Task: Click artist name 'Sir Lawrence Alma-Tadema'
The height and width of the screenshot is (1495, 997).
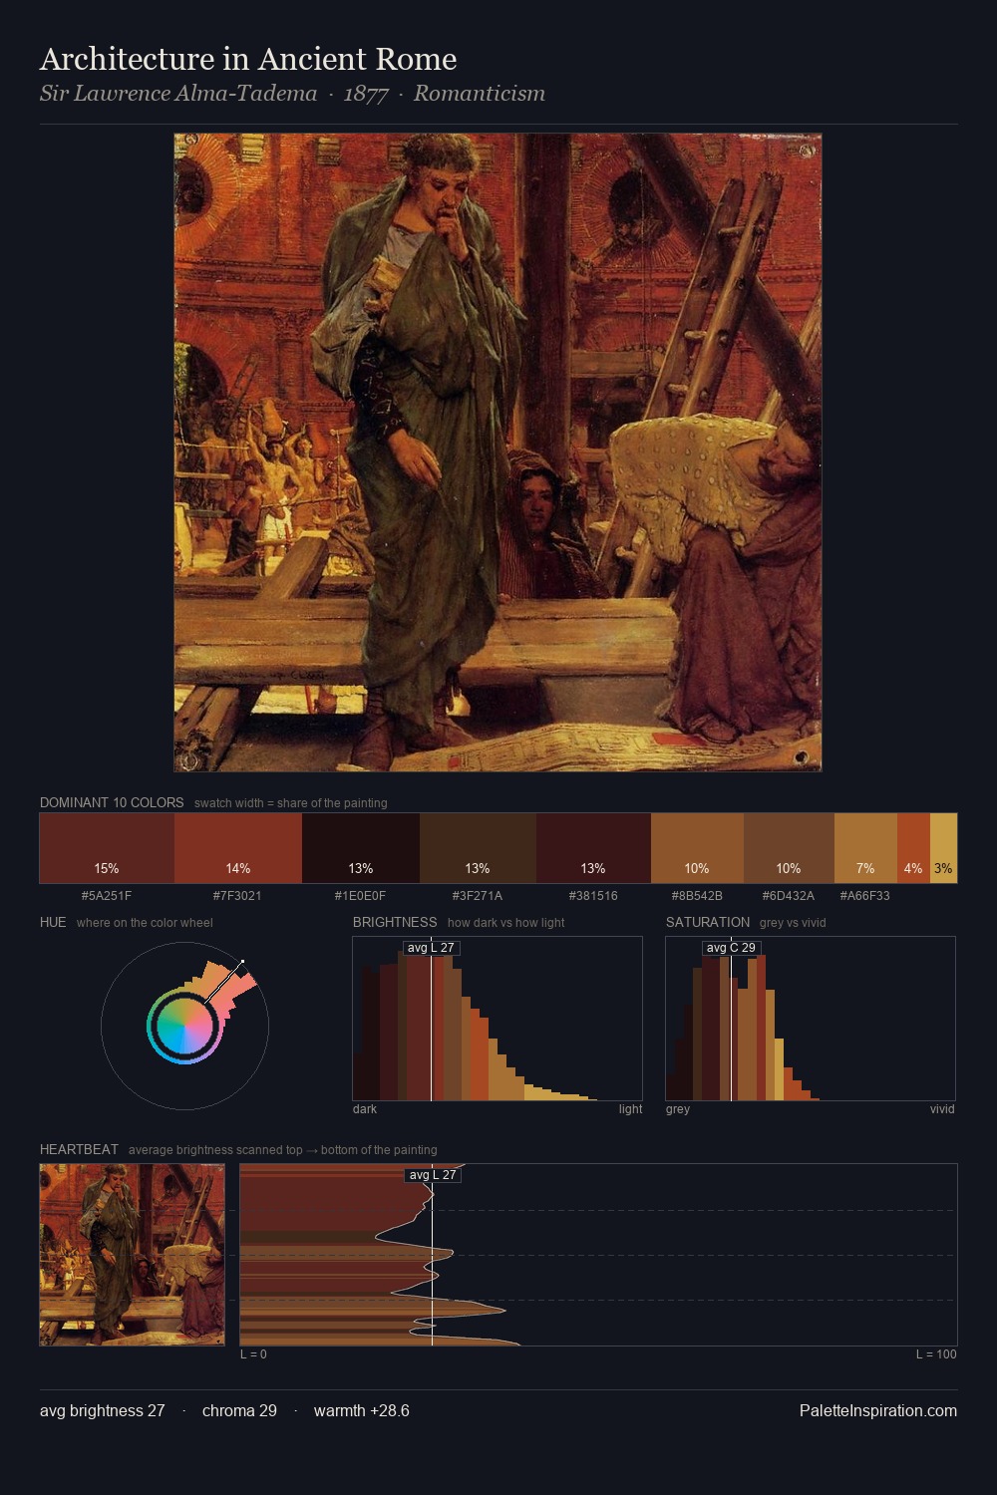Action: pyautogui.click(x=178, y=94)
